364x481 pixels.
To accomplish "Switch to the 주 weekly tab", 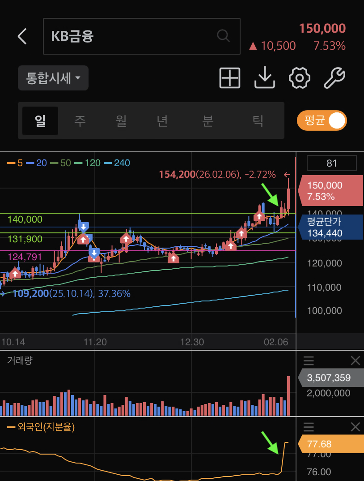I will [80, 121].
